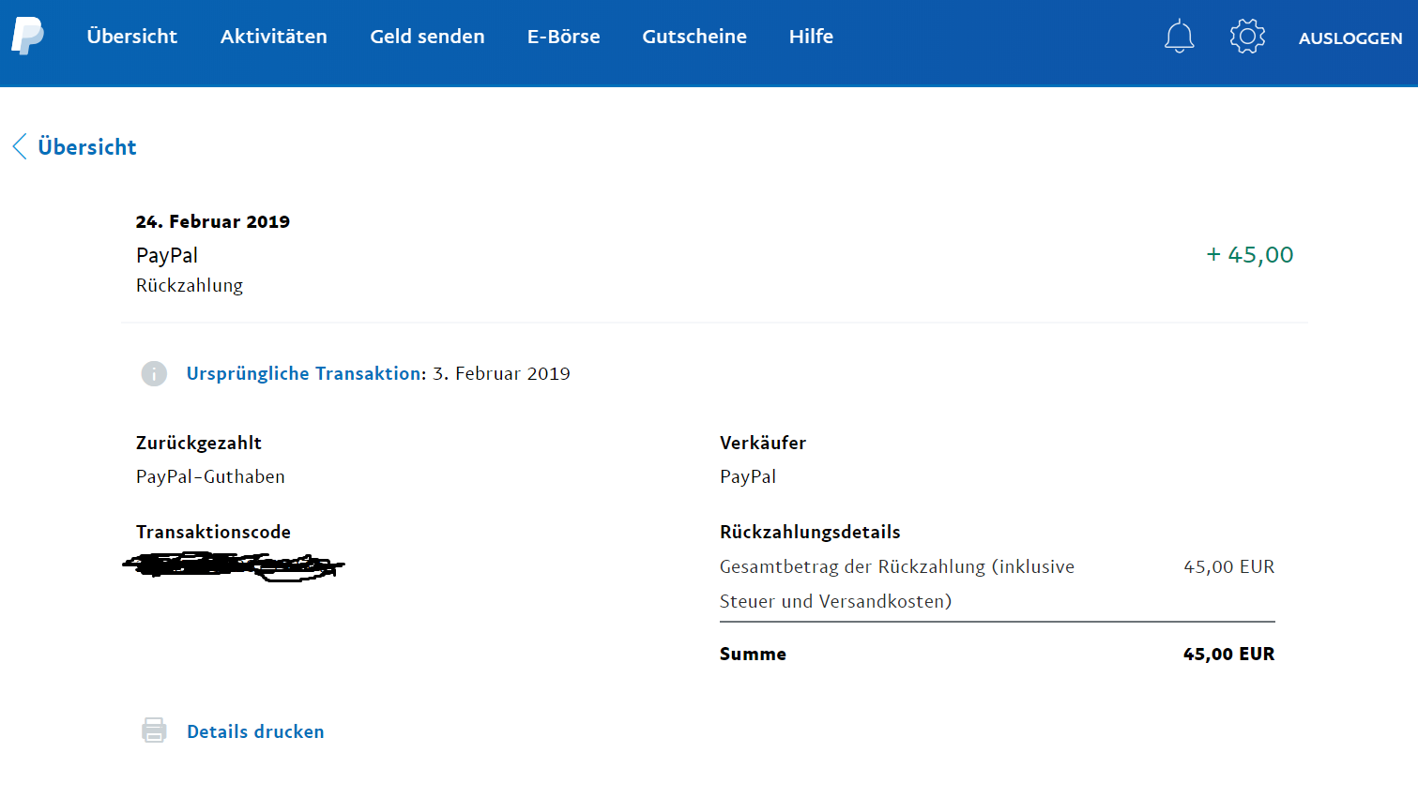Click the redacted Transaktionscode value
The image size is (1418, 798).
point(234,565)
